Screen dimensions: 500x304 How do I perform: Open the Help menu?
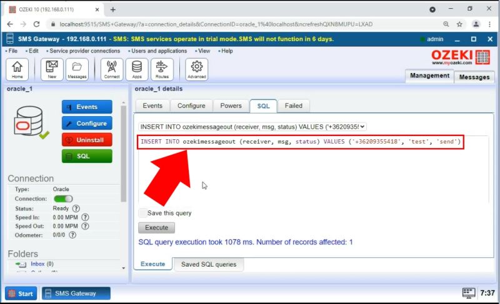[x=226, y=51]
